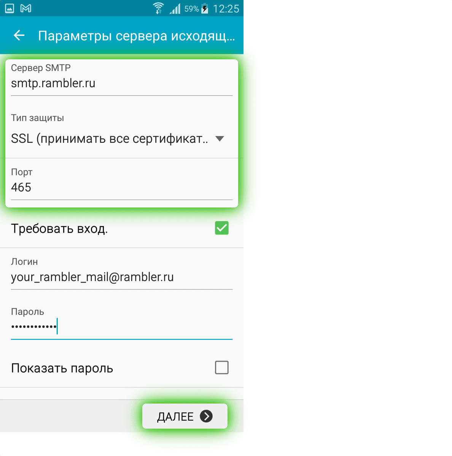Uncheck the green Требовать вход checkbox
This screenshot has height=456, width=452.
coord(222,228)
